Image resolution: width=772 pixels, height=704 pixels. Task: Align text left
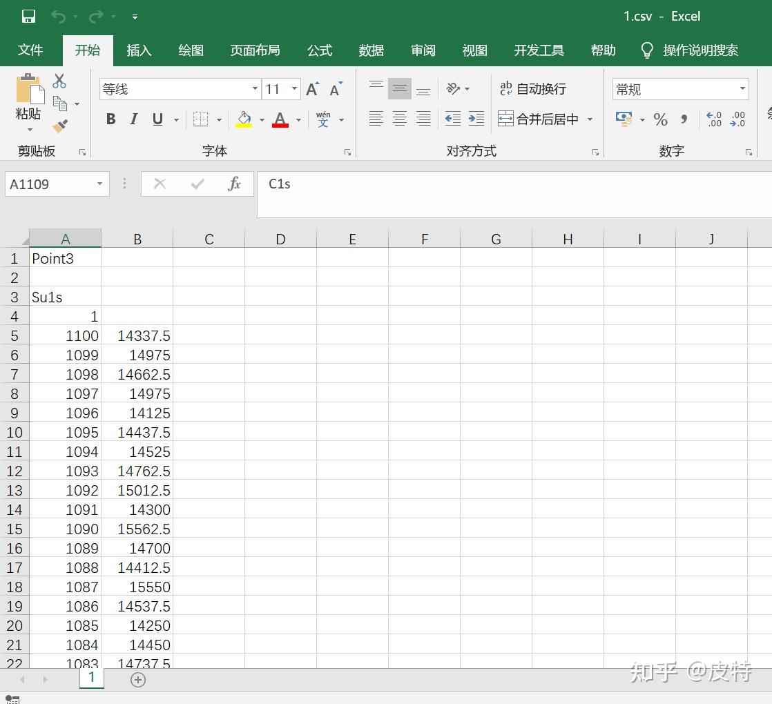tap(376, 119)
